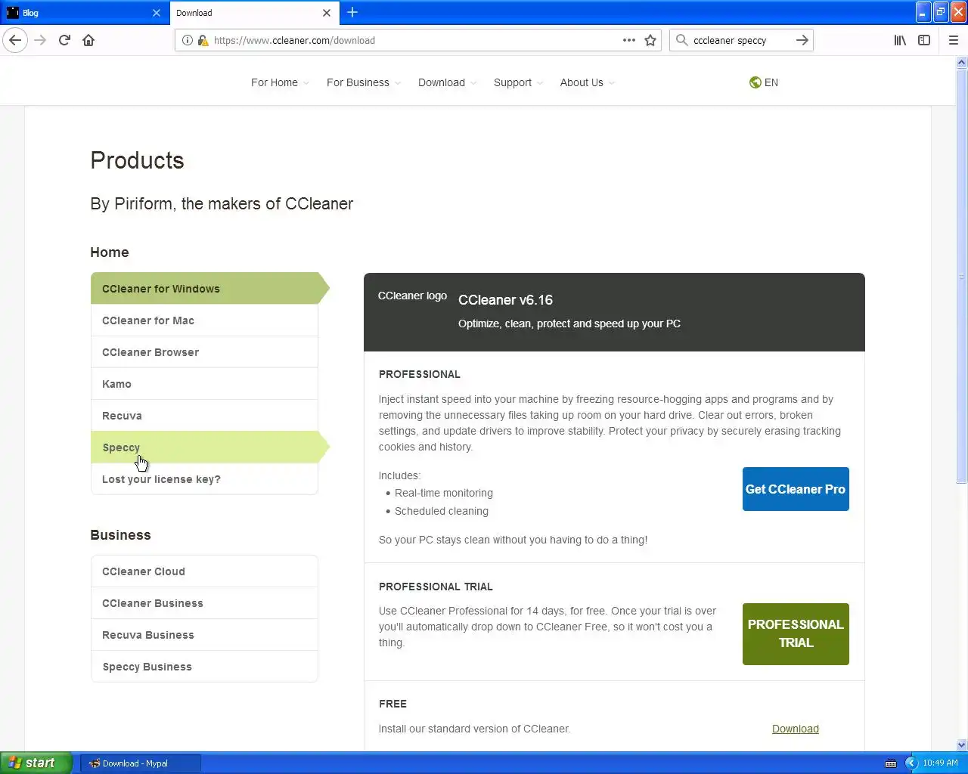Expand the For Home menu

(x=280, y=82)
